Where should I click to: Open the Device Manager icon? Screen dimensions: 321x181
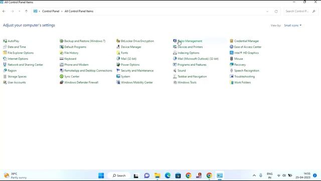(118, 47)
